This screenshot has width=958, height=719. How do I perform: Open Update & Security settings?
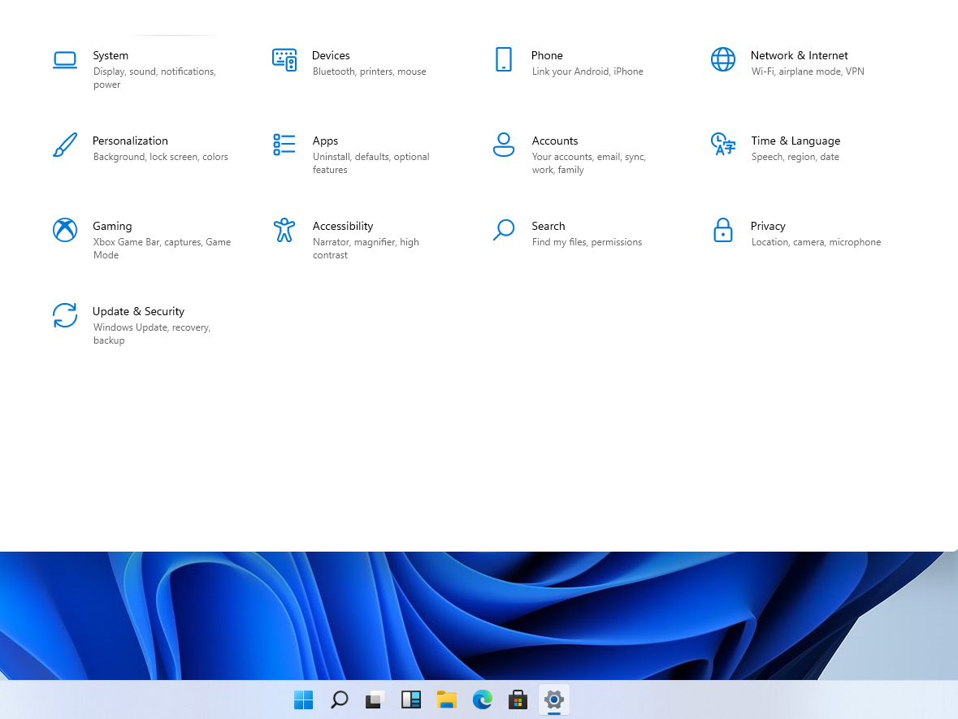(138, 311)
